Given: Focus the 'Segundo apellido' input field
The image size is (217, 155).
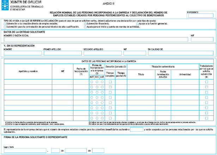Looking at the screenshot, I should 103,53.
